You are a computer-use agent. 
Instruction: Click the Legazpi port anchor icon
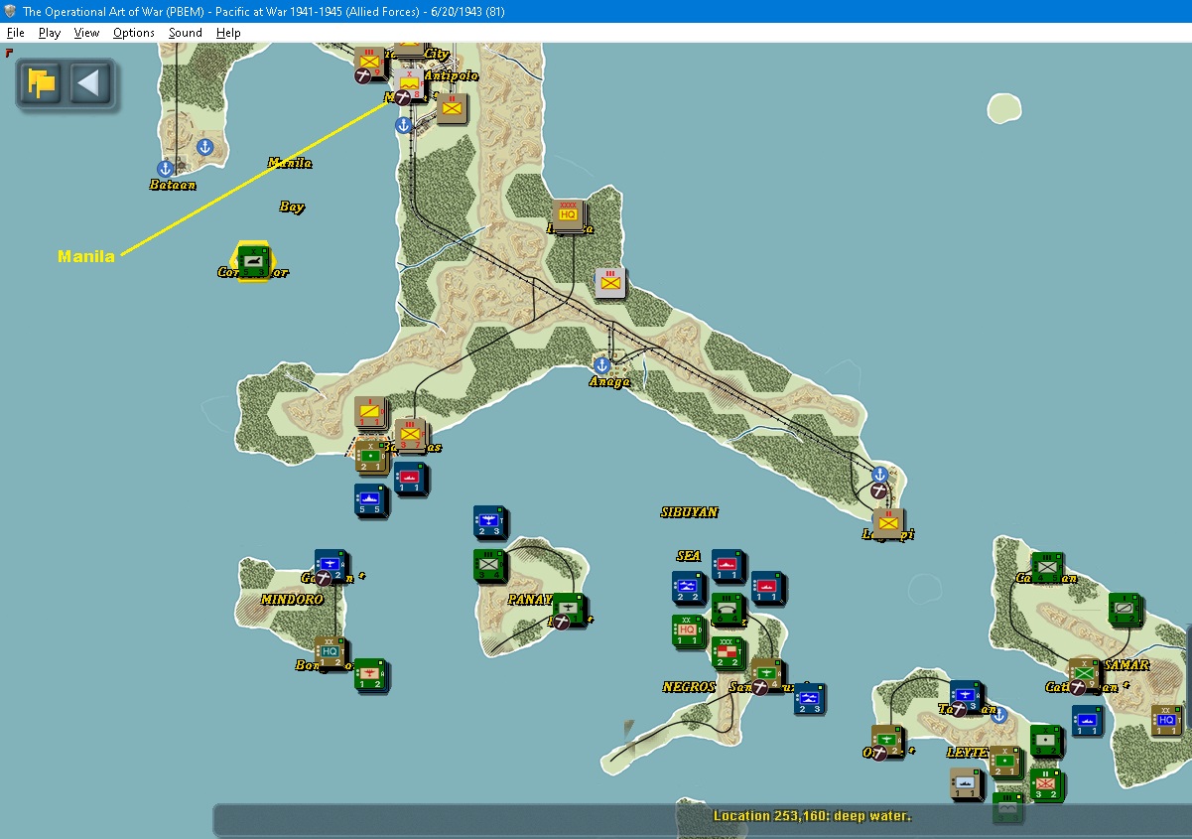(x=879, y=474)
